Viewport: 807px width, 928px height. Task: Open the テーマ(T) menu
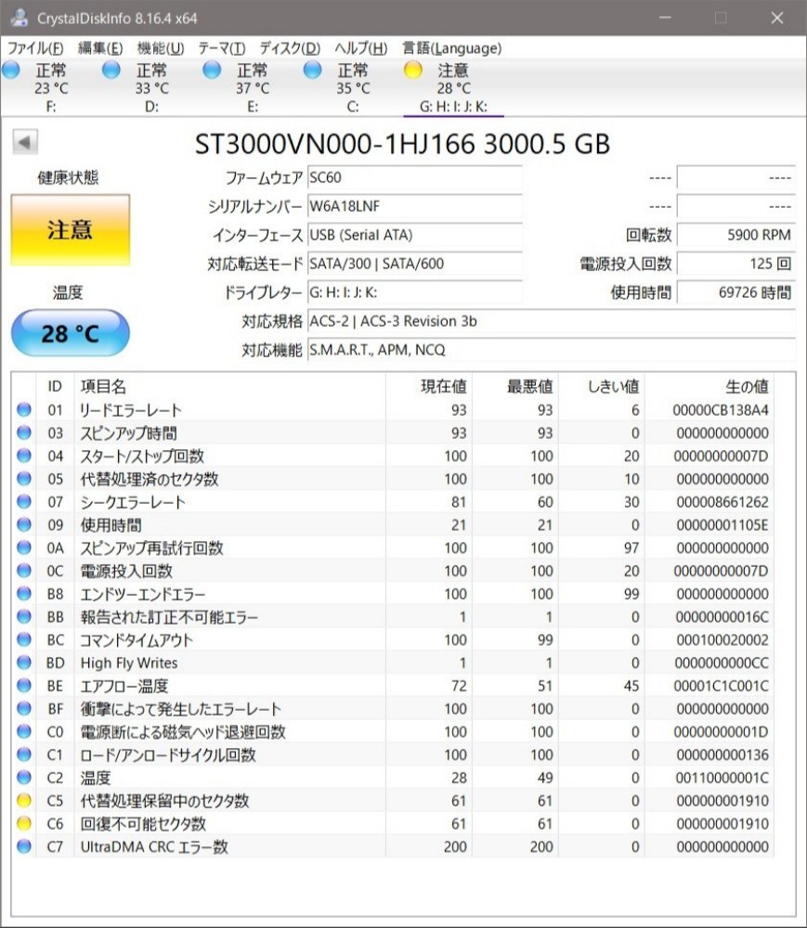click(x=221, y=48)
